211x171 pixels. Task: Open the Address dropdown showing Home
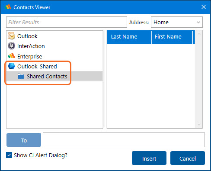pyautogui.click(x=177, y=22)
